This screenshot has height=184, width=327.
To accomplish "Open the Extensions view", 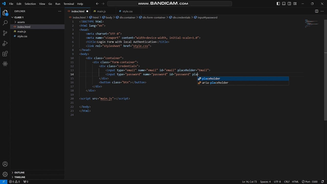I will tap(5, 54).
